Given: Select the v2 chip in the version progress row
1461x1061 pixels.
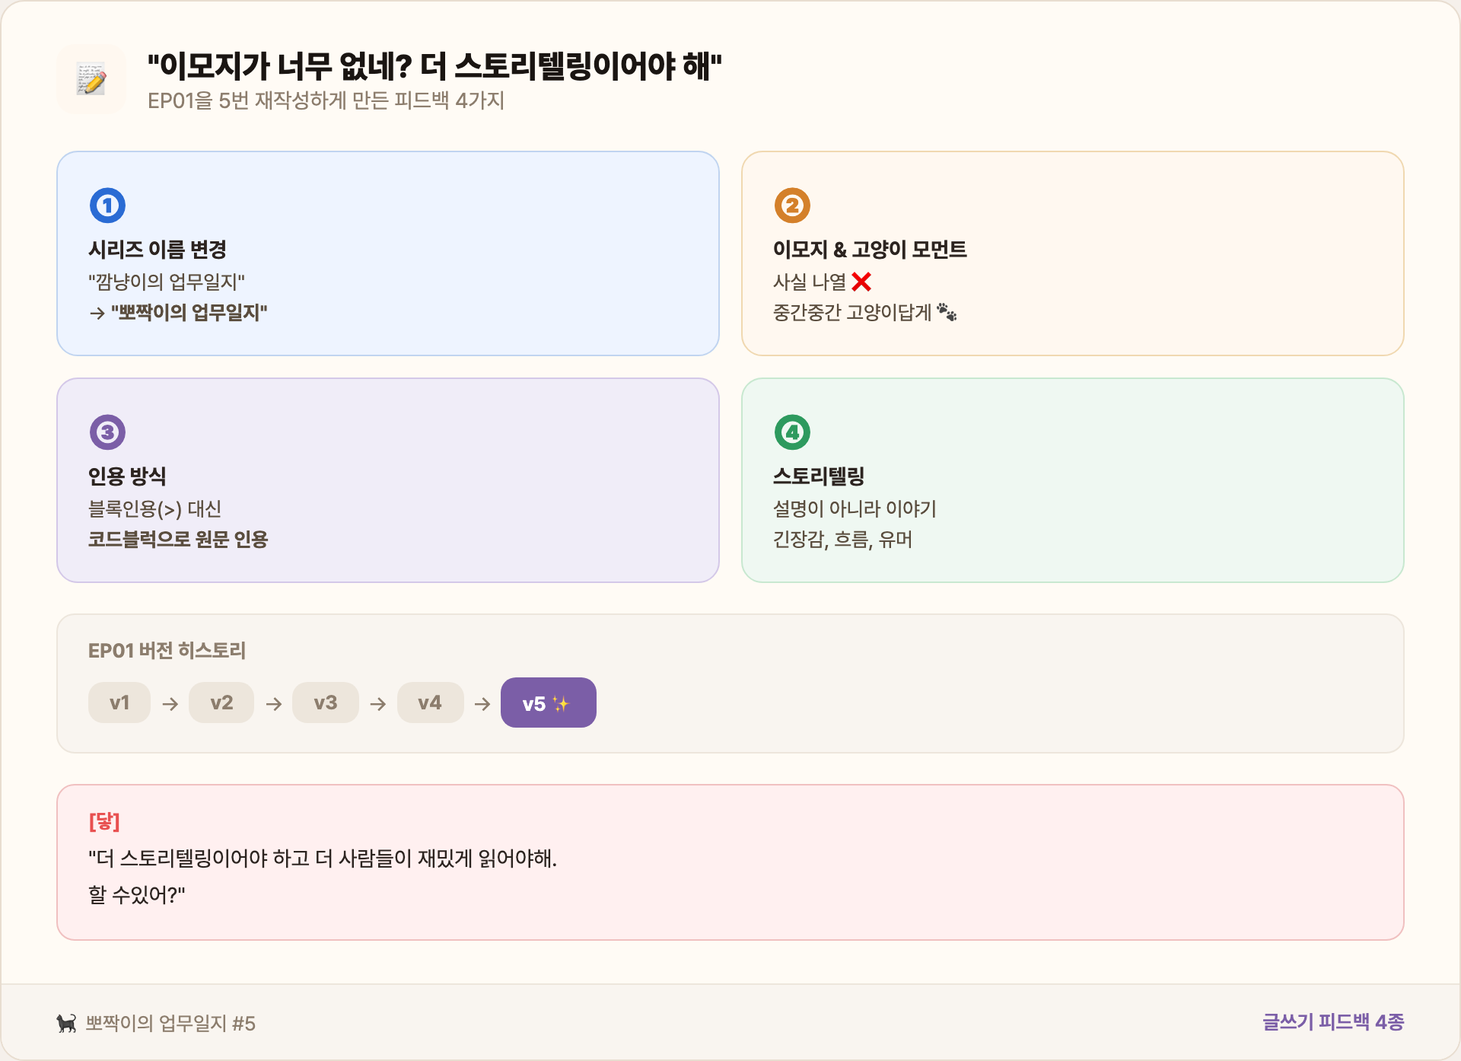Looking at the screenshot, I should pos(221,702).
